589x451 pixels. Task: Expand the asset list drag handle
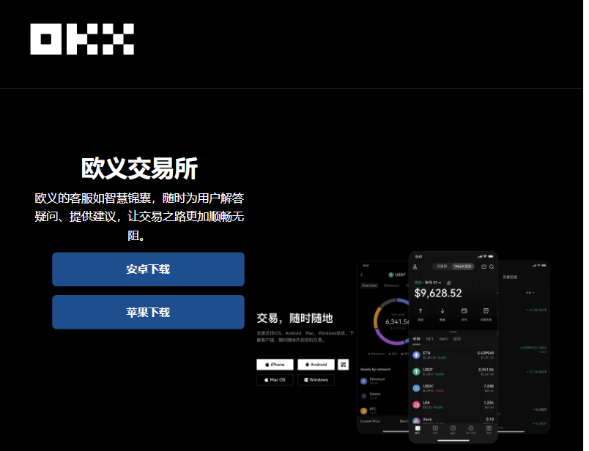[454, 332]
